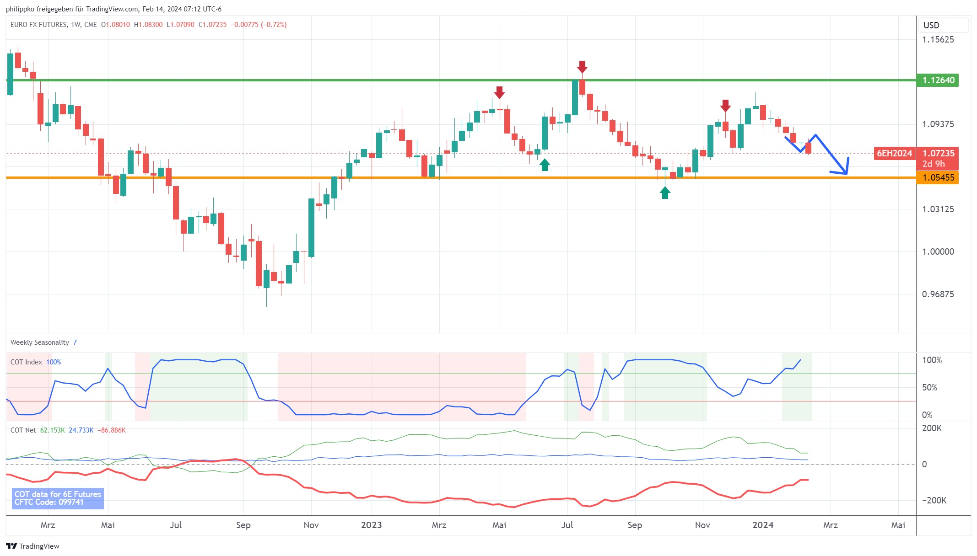Click the green up arrow below the June 2023 candle
Screen dimensions: 977x556
click(545, 165)
